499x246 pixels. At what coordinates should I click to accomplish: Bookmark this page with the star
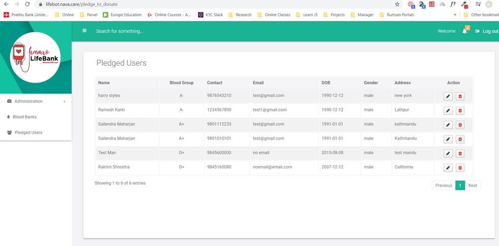pos(397,4)
